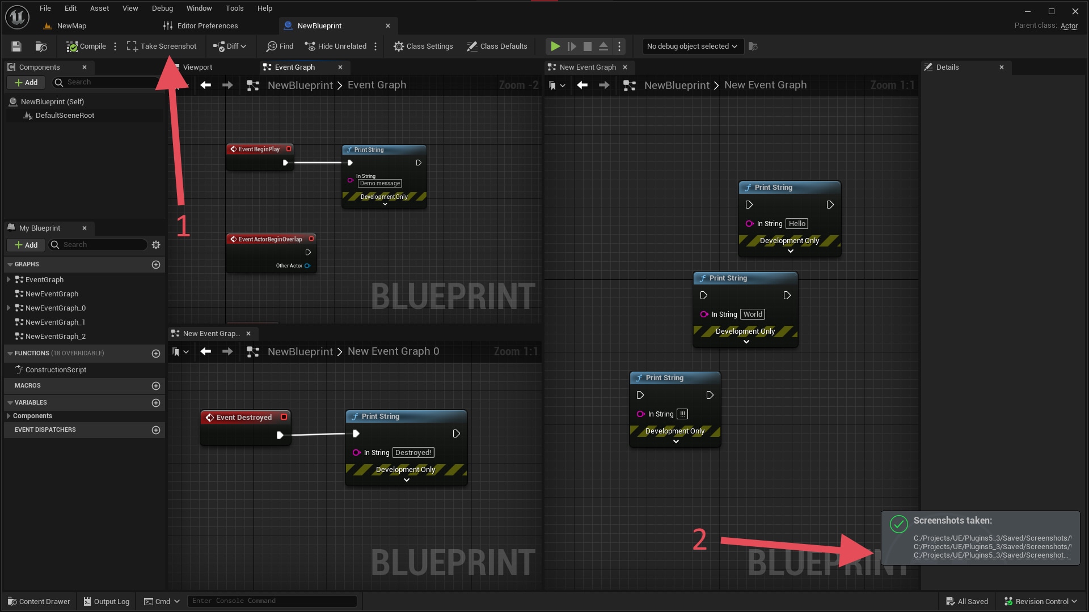The image size is (1089, 612).
Task: Open the My Blueprint filter settings gear
Action: tap(156, 245)
